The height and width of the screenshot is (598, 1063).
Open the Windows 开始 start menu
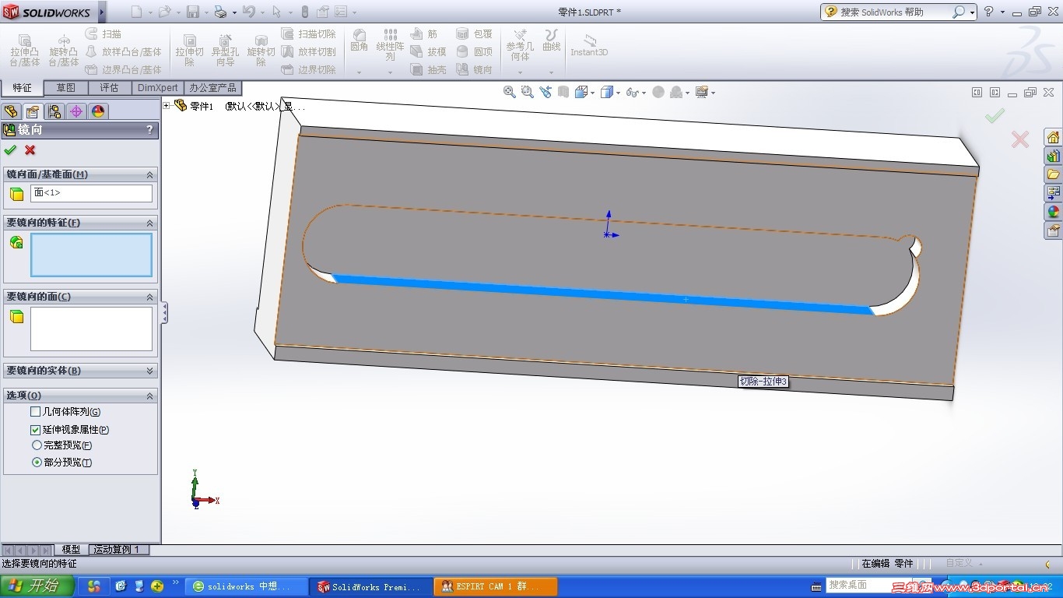37,586
